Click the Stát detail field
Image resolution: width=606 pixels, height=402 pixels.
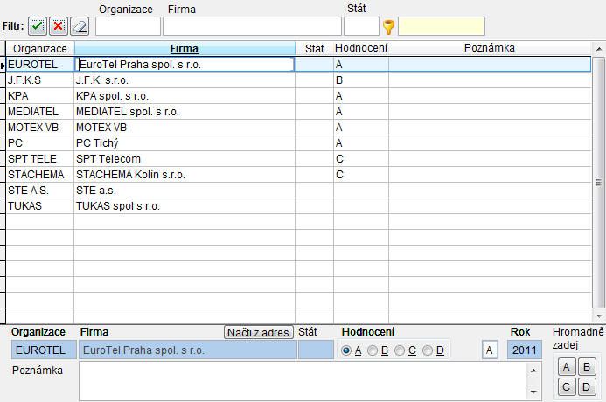point(316,350)
